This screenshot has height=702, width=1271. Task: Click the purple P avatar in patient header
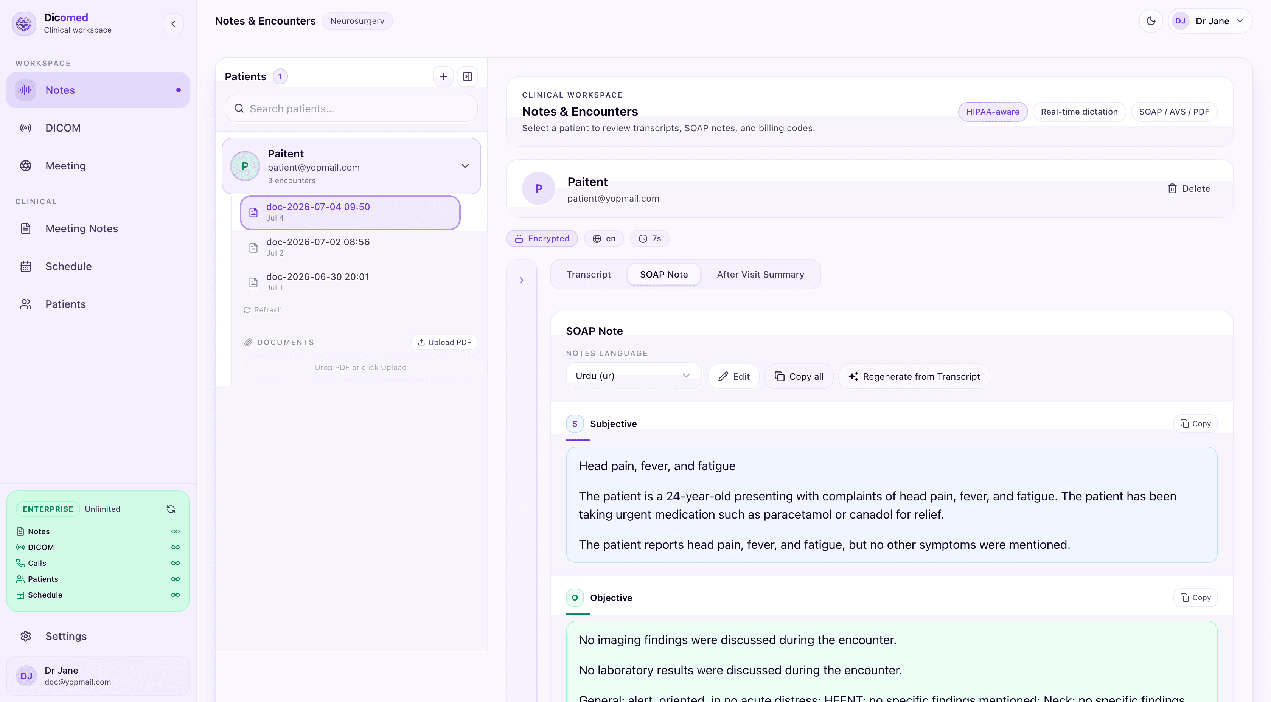pos(538,188)
